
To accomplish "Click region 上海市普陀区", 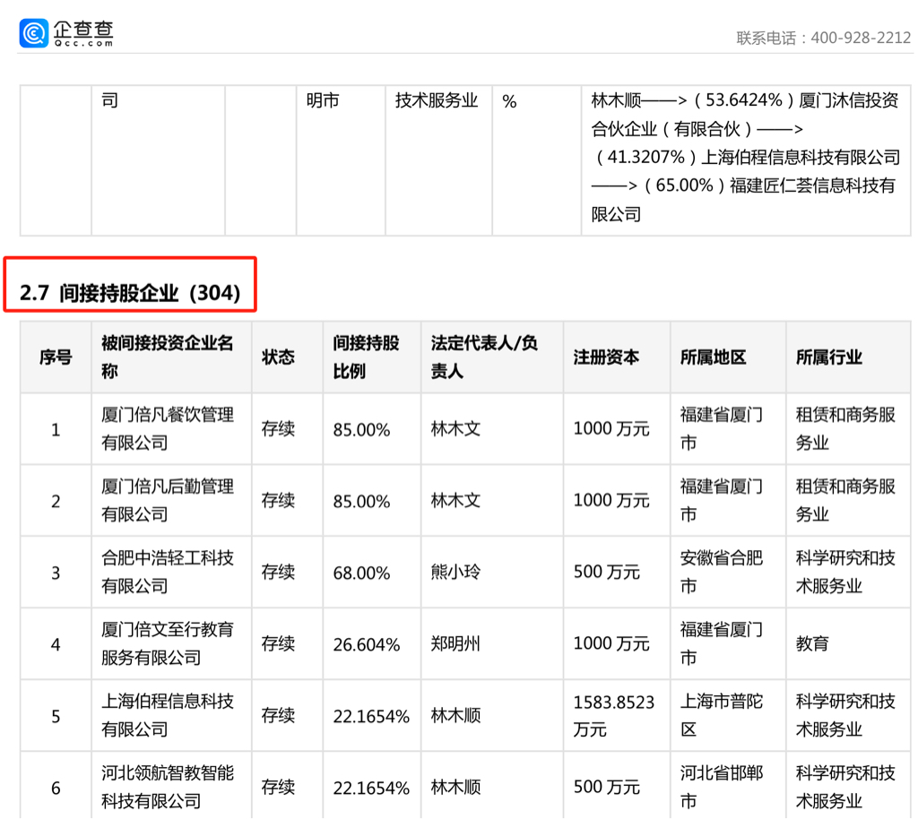I will 722,715.
